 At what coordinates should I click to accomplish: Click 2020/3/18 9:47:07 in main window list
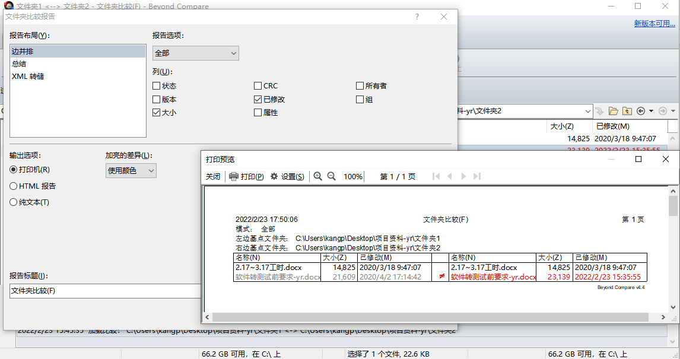coord(625,139)
